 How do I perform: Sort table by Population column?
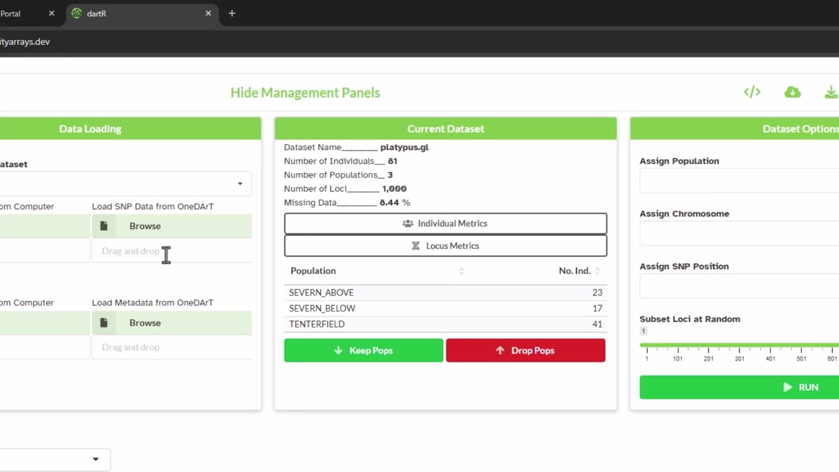[x=377, y=271]
